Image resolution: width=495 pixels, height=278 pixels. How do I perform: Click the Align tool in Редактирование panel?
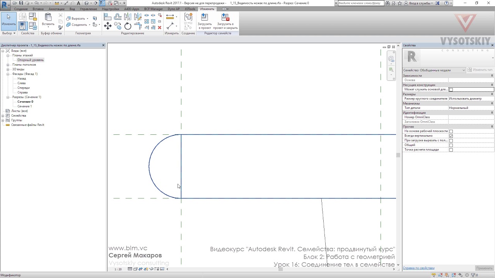click(x=108, y=17)
